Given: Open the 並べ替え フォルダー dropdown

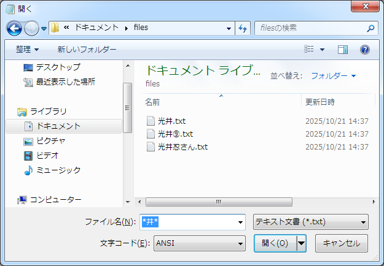Looking at the screenshot, I should coord(333,76).
